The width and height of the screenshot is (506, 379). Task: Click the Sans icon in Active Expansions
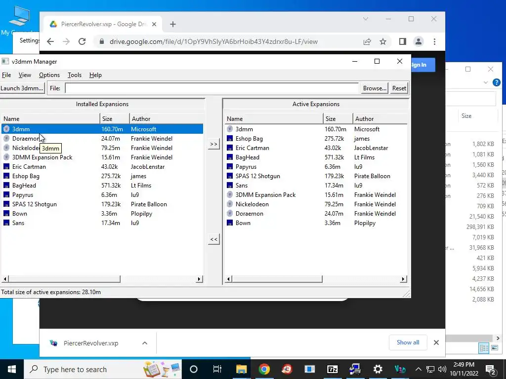point(229,186)
